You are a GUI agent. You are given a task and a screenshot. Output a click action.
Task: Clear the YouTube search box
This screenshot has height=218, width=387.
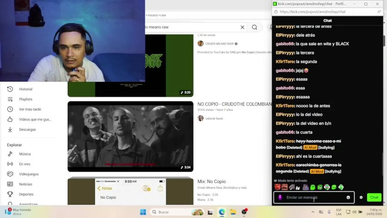[x=242, y=27]
